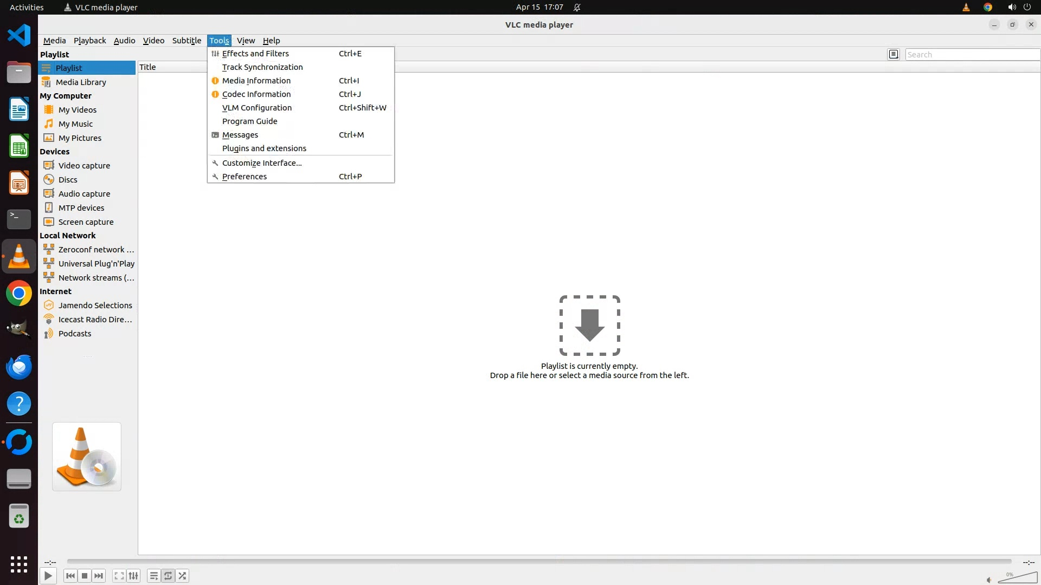
Task: Select Preferences in Tools menu
Action: click(245, 177)
